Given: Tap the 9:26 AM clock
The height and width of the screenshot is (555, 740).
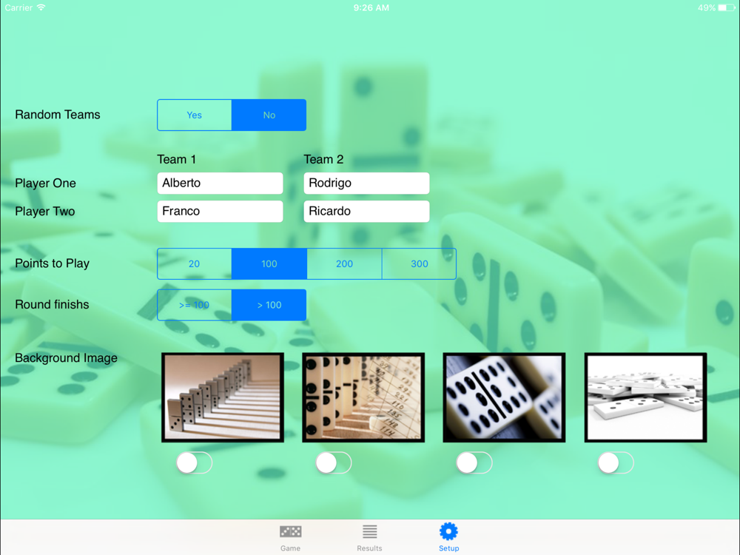Looking at the screenshot, I should 371,7.
